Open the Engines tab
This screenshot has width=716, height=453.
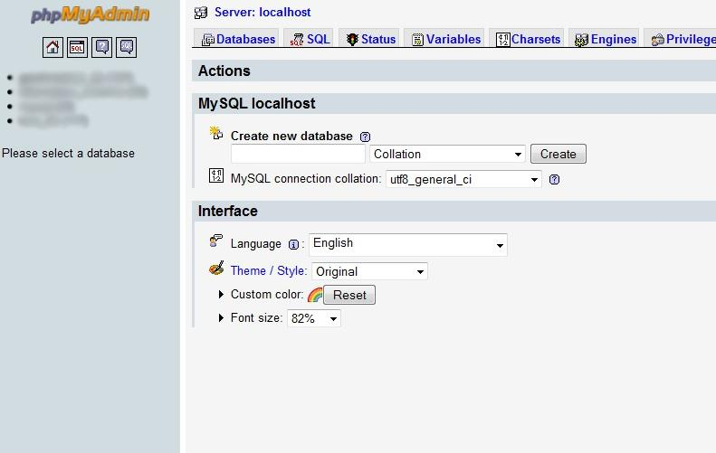pos(605,39)
